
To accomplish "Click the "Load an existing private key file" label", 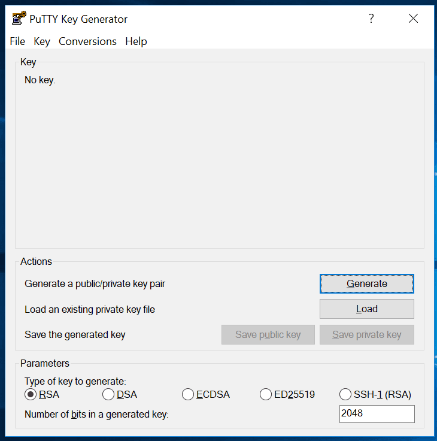I will 90,309.
